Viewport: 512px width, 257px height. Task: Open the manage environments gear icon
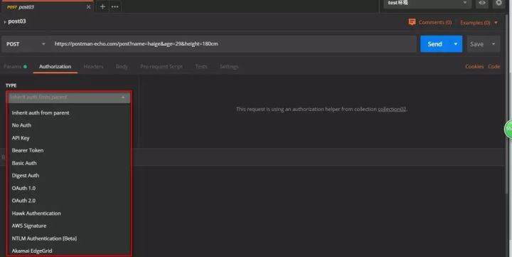(x=498, y=3)
